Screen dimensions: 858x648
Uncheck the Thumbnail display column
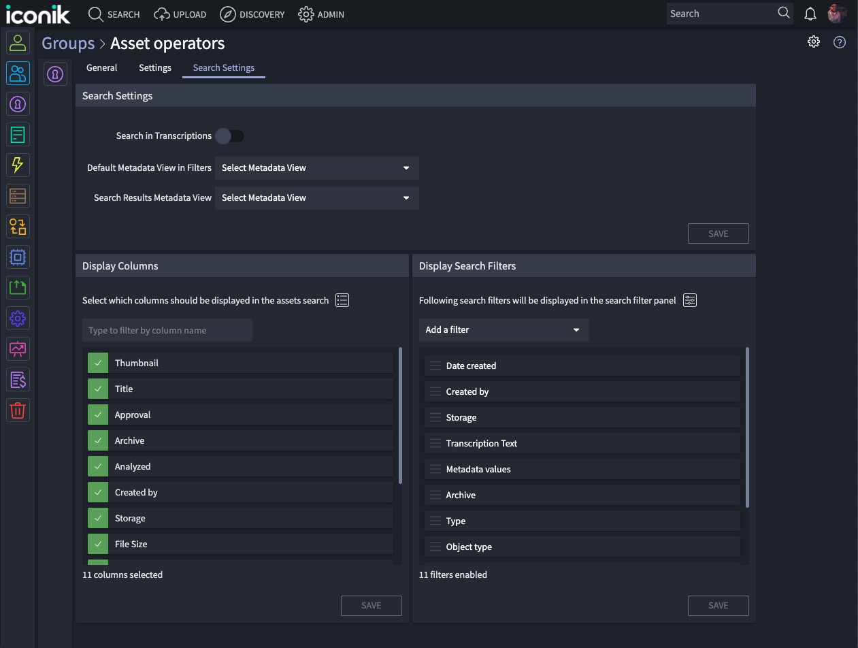point(97,363)
